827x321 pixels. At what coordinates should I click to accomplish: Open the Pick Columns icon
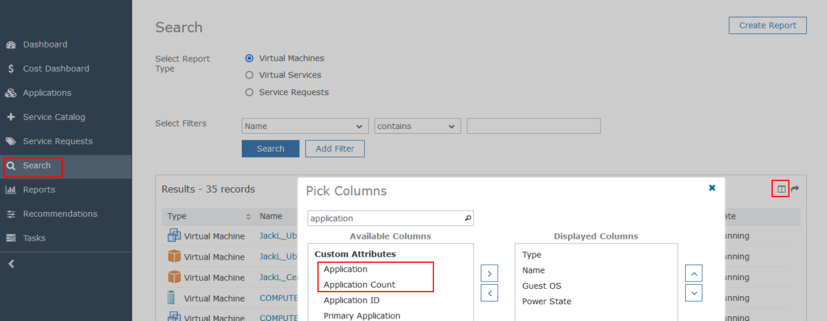point(781,189)
